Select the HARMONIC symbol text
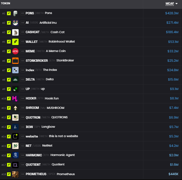 [x=34, y=155]
